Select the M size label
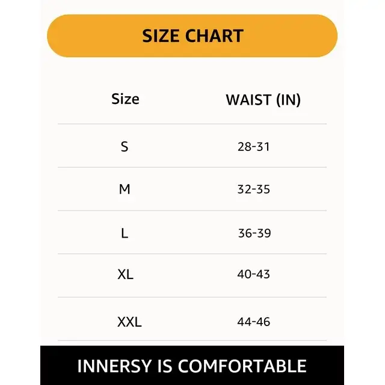385x385 pixels. pos(125,189)
